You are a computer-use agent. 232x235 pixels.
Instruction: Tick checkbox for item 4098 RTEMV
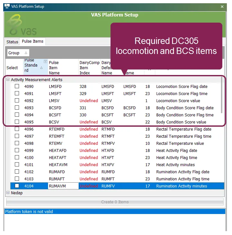point(17,143)
